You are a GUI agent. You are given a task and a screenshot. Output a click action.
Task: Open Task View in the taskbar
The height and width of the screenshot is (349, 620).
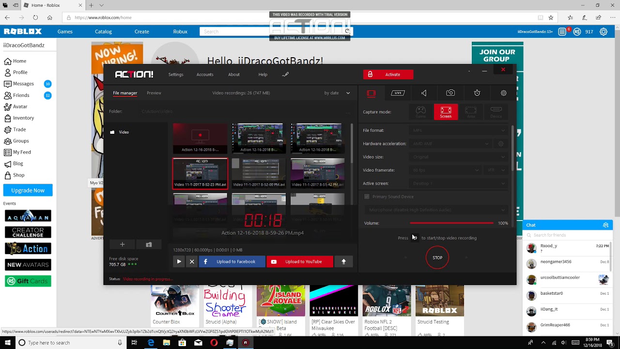click(x=134, y=343)
